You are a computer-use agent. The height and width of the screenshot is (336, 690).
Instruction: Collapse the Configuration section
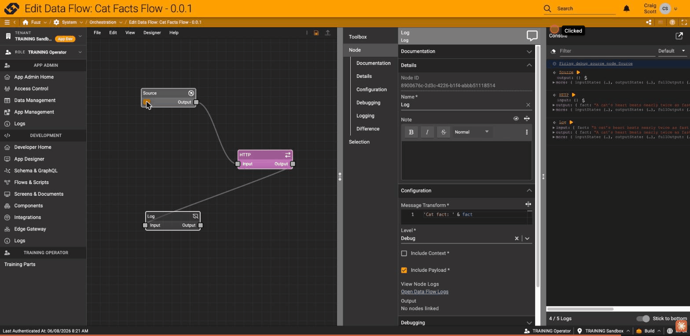pyautogui.click(x=466, y=190)
